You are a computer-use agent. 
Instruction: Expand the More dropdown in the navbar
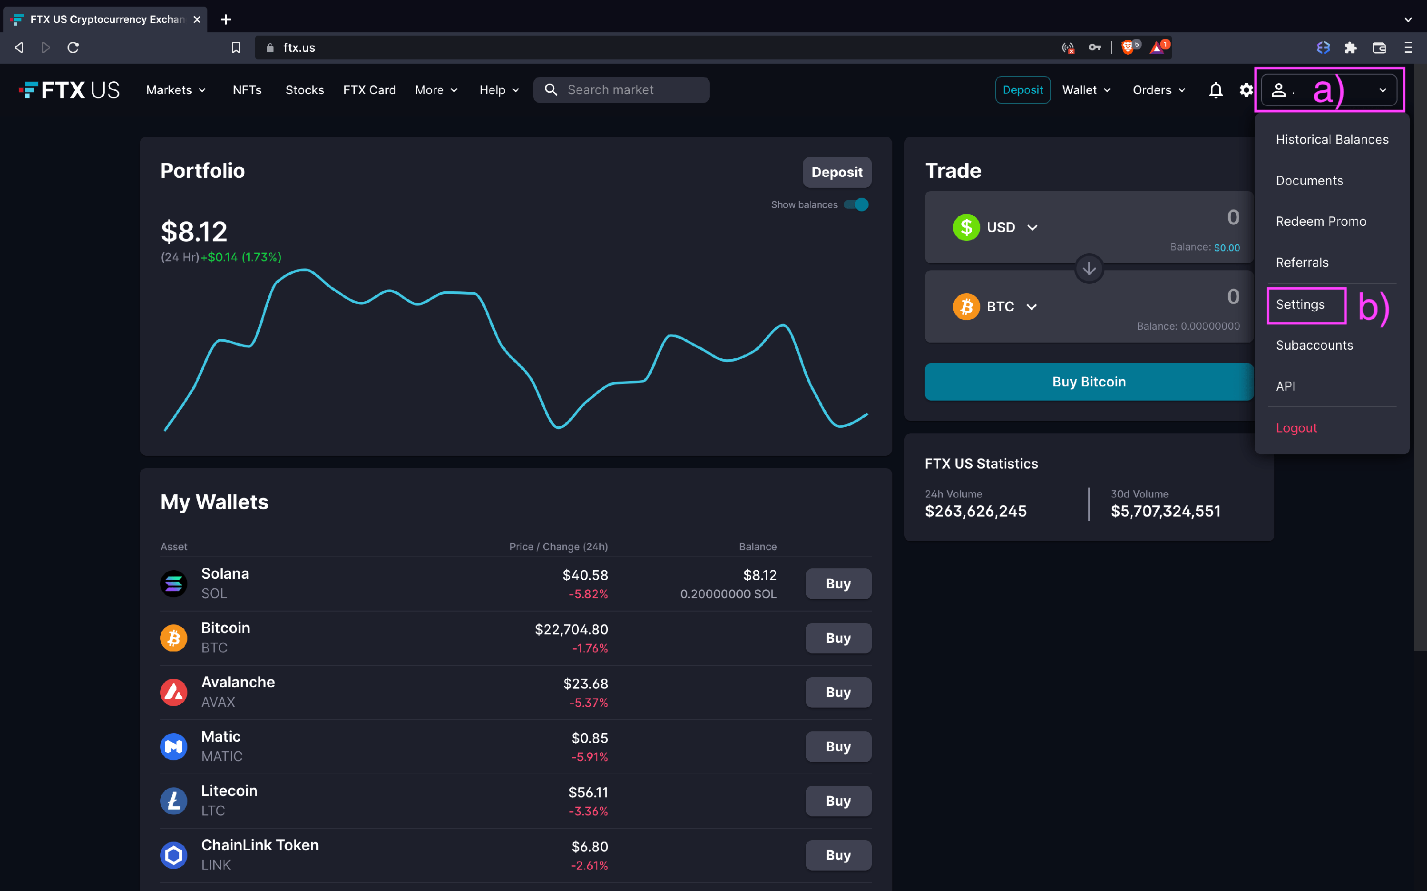click(x=436, y=90)
